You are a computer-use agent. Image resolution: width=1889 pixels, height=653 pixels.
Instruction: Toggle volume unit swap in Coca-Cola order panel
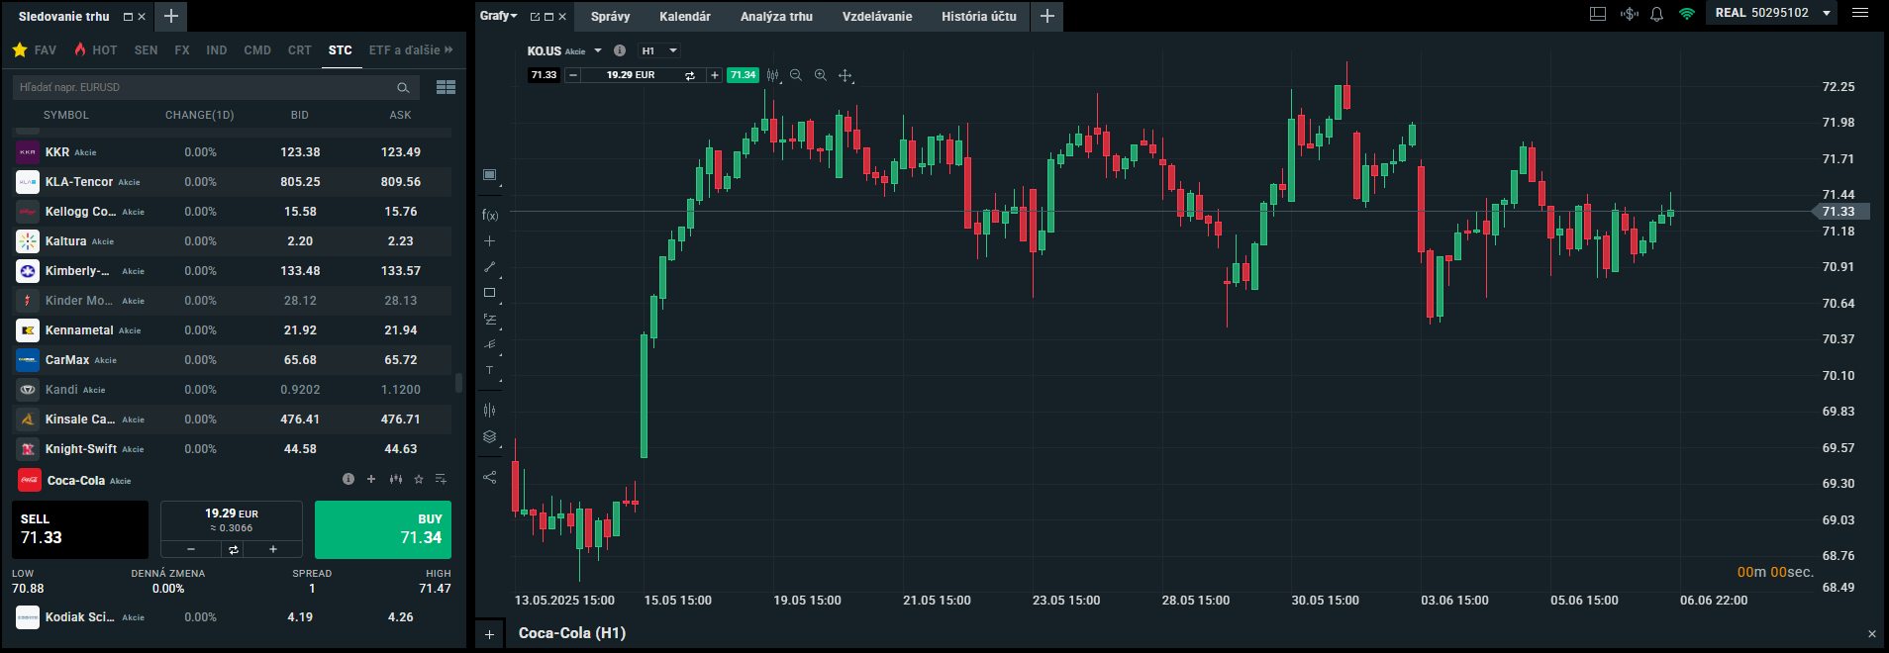[234, 549]
